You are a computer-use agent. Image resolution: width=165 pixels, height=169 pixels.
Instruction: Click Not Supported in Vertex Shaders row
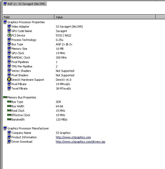click(65, 71)
